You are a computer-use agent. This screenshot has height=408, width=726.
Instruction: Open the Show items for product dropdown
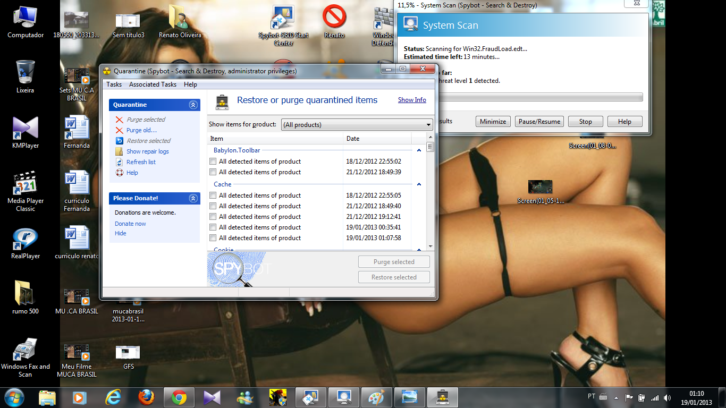click(357, 125)
